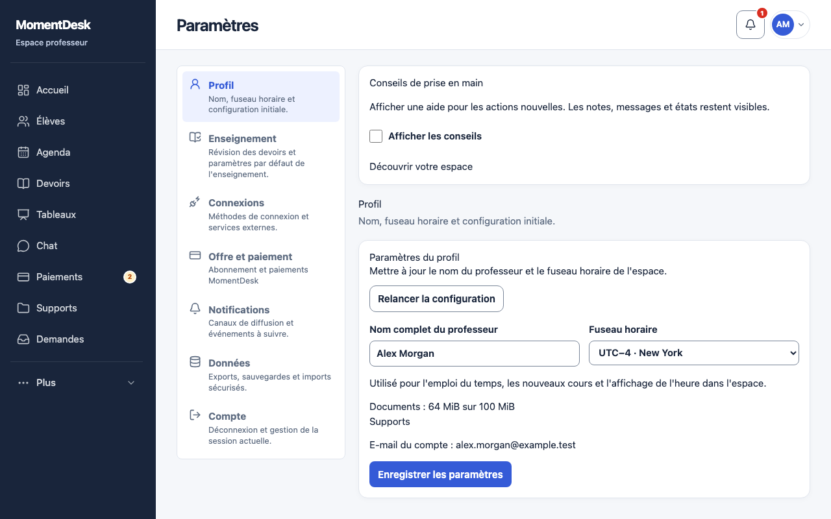831x519 pixels.
Task: Open the Offre et paiement settings section
Action: click(x=261, y=268)
